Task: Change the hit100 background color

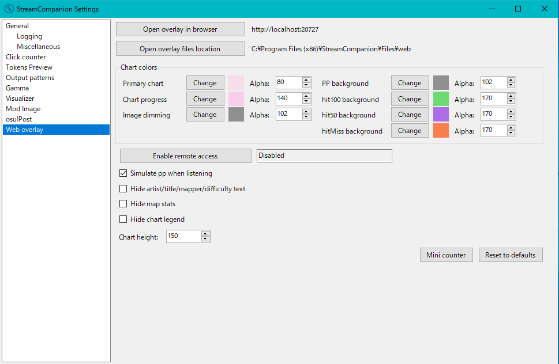Action: coord(410,99)
